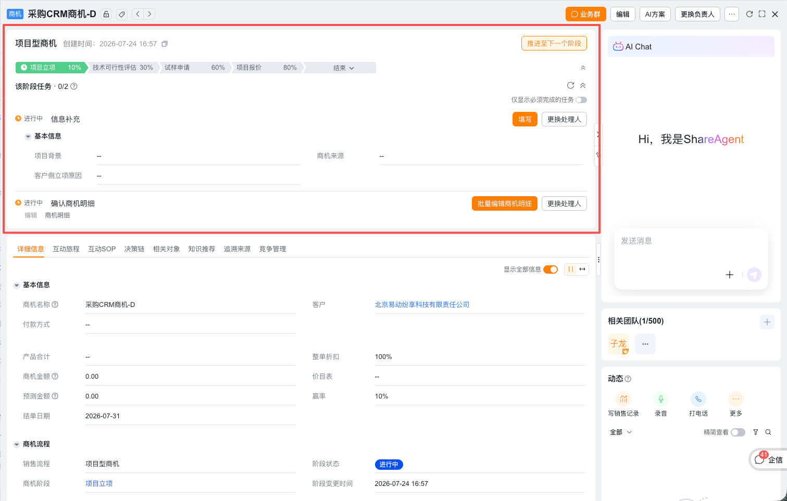Click the refresh icon in the top toolbar
This screenshot has width=787, height=501.
pos(749,14)
